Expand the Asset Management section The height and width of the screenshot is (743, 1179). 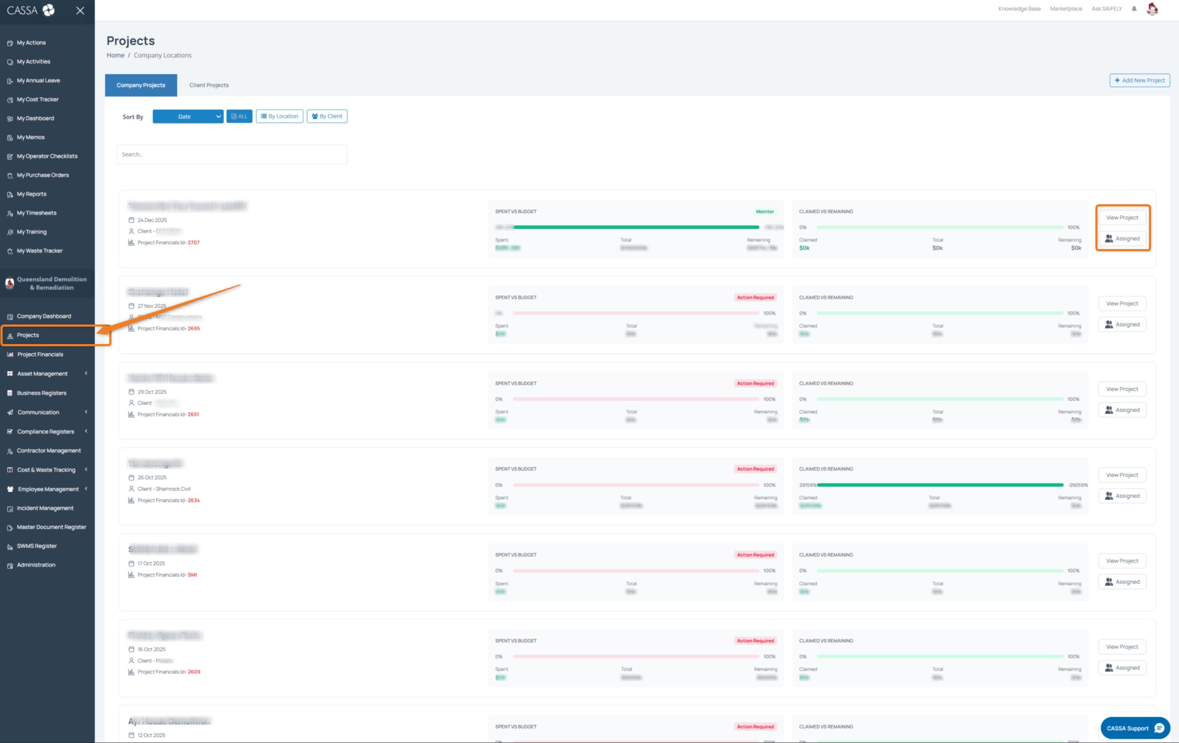tap(42, 373)
